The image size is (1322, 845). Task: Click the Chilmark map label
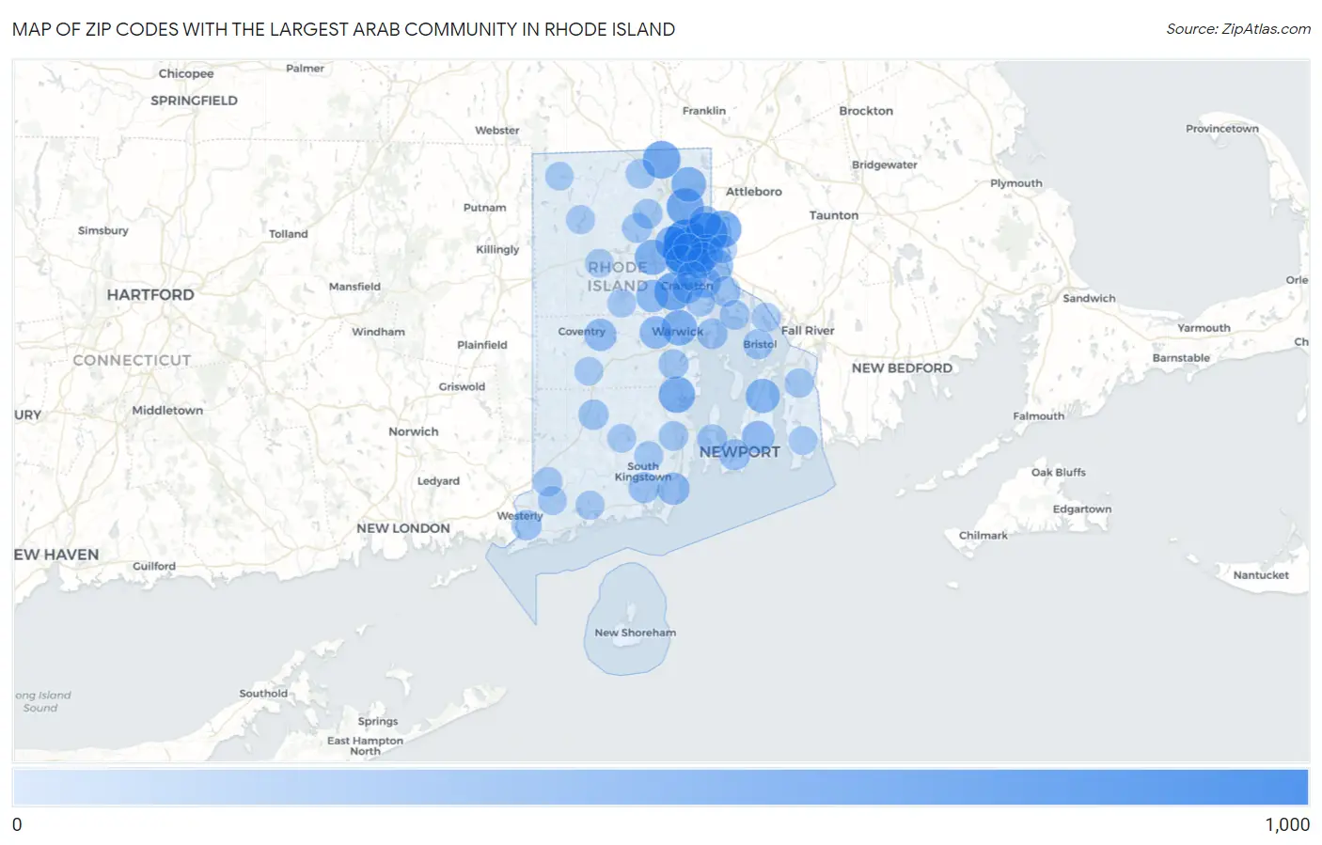[983, 536]
